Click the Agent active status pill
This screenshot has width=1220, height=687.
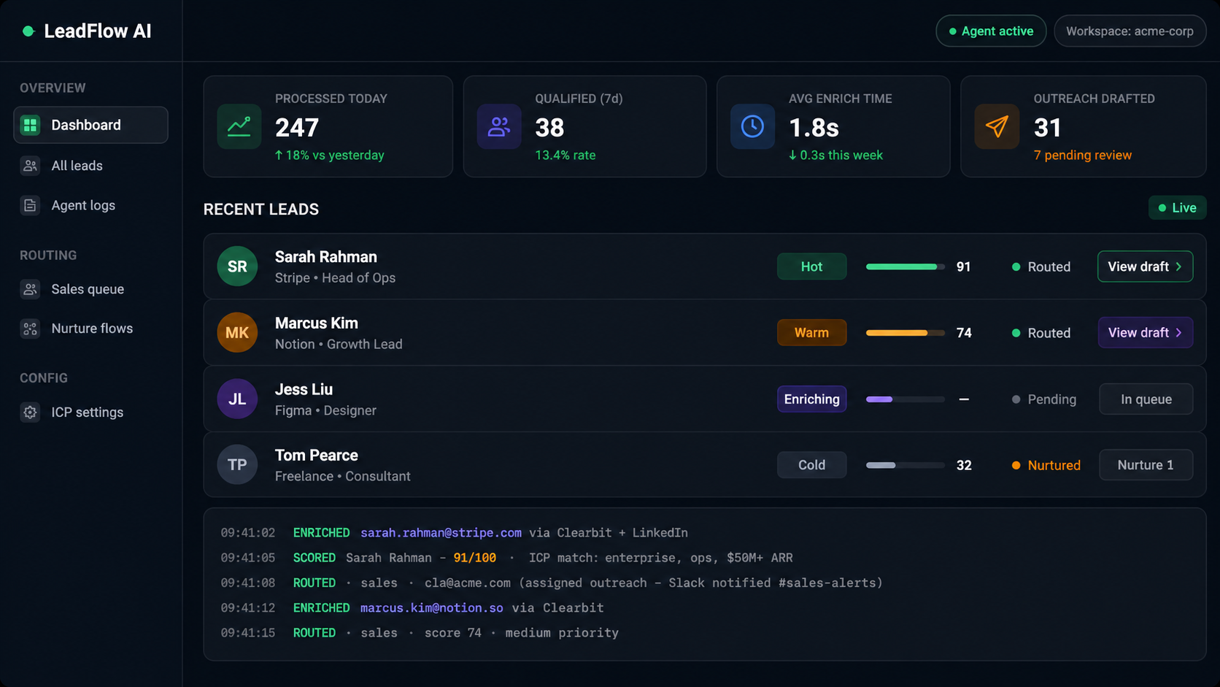(991, 31)
